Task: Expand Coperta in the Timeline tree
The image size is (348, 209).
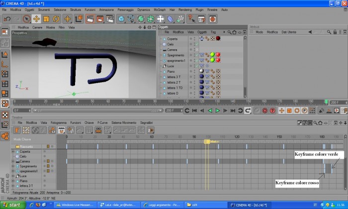Action: 13,151
